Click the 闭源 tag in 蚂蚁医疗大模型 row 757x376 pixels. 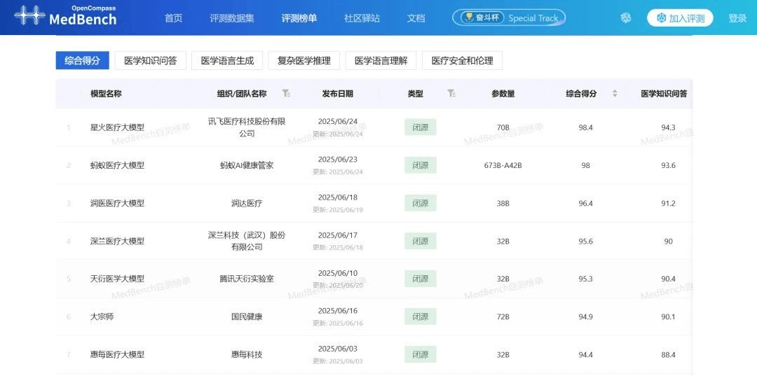click(x=421, y=165)
